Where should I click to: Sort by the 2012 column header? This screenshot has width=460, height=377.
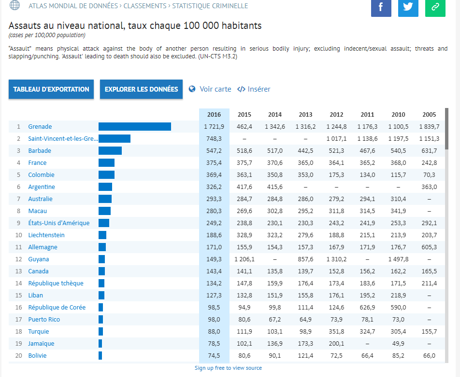(336, 115)
